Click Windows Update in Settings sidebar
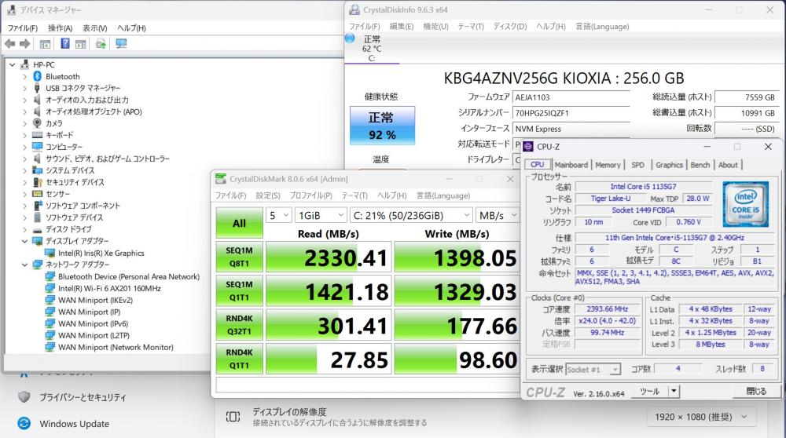This screenshot has width=786, height=438. [x=74, y=424]
